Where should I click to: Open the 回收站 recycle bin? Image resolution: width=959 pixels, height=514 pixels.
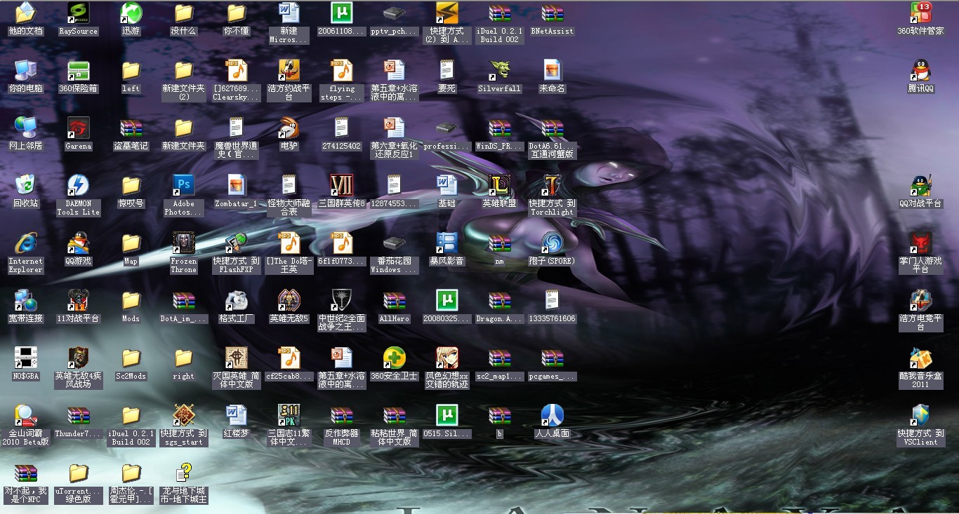click(x=25, y=185)
